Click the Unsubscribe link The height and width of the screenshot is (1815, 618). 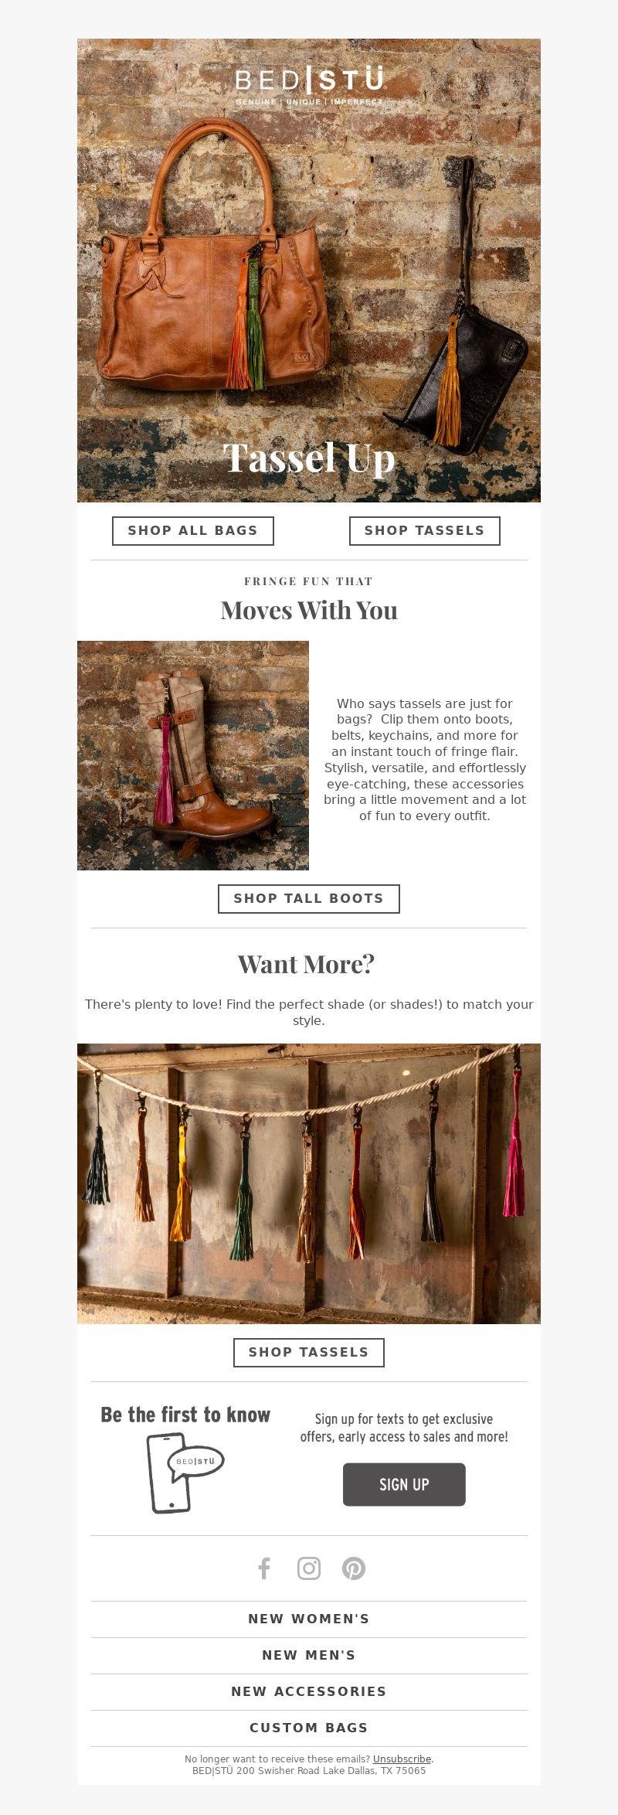(x=402, y=1759)
